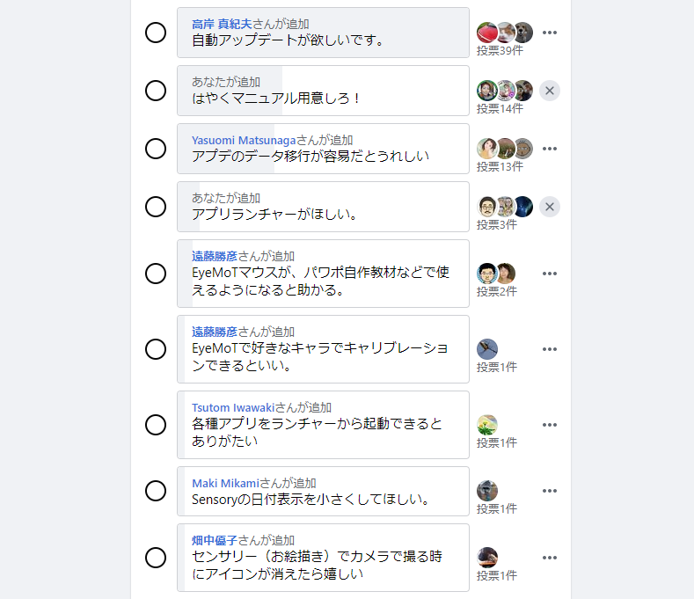
Task: Select radio button for はやくマニュアル用意しろ
Action: [x=156, y=91]
